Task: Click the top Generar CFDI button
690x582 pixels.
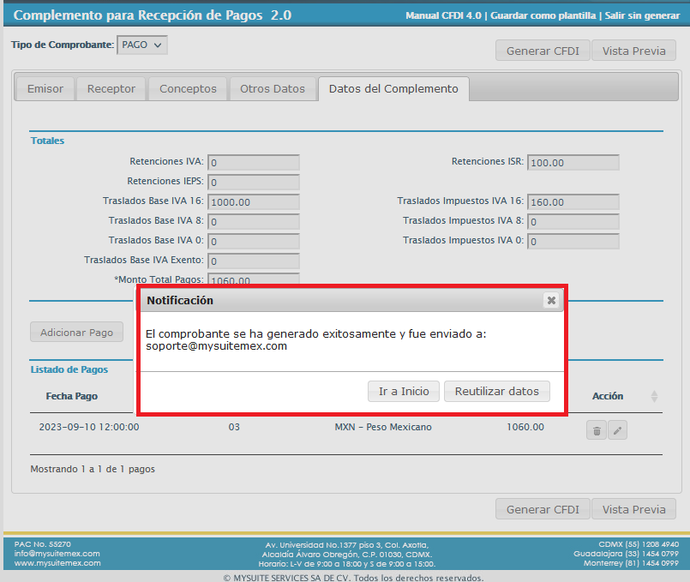Action: point(543,51)
